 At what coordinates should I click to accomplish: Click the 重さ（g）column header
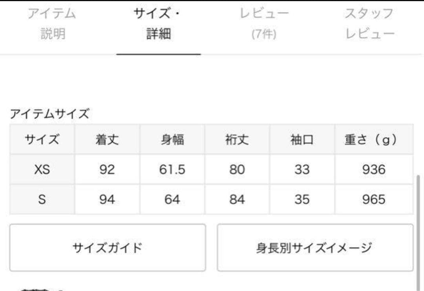point(371,139)
